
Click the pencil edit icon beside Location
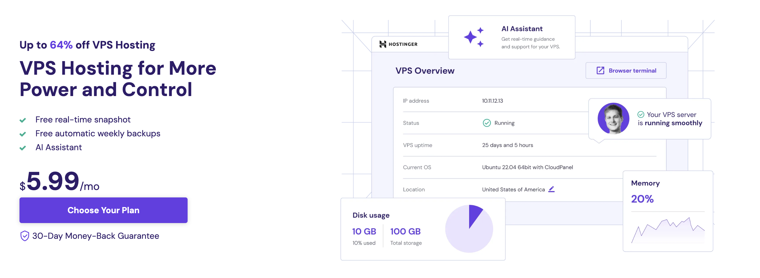tap(551, 189)
